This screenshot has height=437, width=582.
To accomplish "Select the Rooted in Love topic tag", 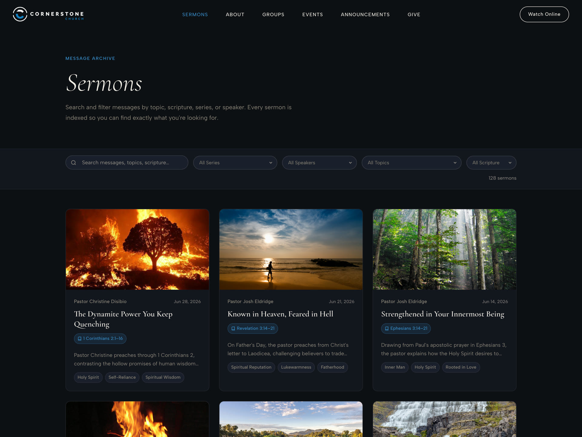I will (x=461, y=368).
